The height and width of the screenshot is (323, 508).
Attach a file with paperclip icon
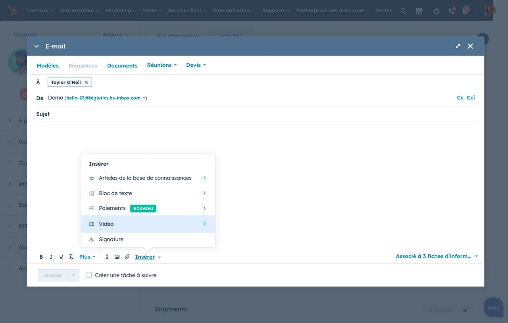(x=127, y=257)
